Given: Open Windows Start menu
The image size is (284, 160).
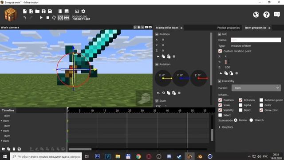Looking at the screenshot, I should [x=5, y=156].
